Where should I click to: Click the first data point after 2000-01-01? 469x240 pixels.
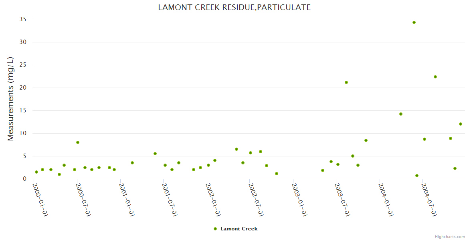pyautogui.click(x=36, y=172)
